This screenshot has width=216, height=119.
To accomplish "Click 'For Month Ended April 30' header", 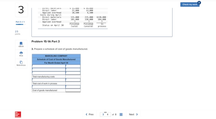I will (56, 63).
